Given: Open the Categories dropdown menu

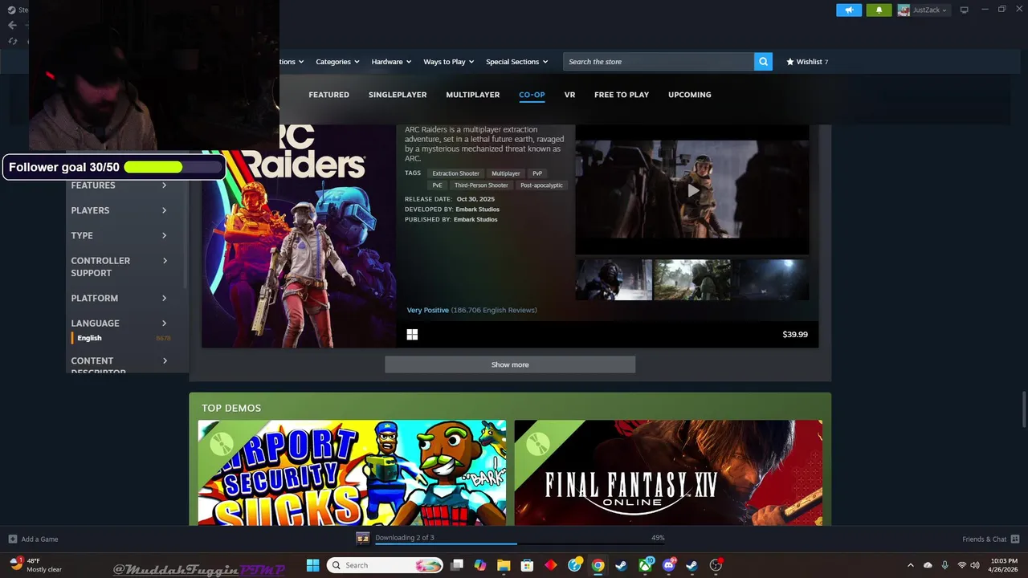Looking at the screenshot, I should (337, 62).
